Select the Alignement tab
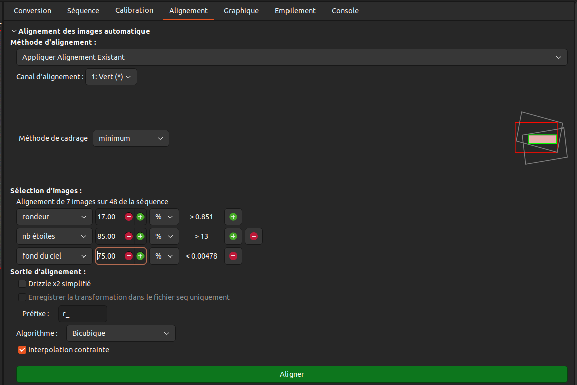577x385 pixels. click(x=188, y=11)
